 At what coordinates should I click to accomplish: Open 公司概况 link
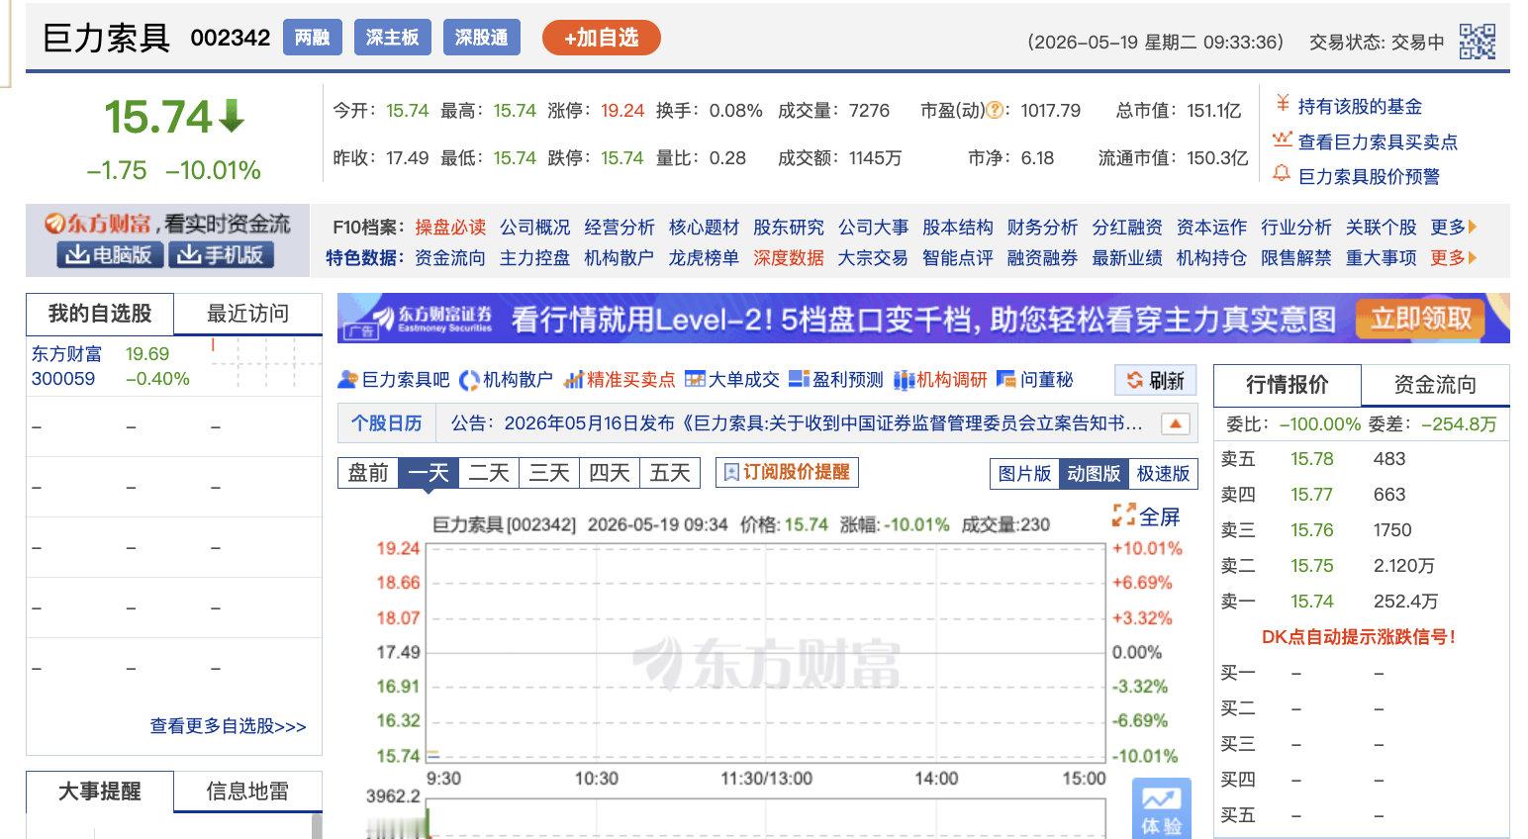535,228
